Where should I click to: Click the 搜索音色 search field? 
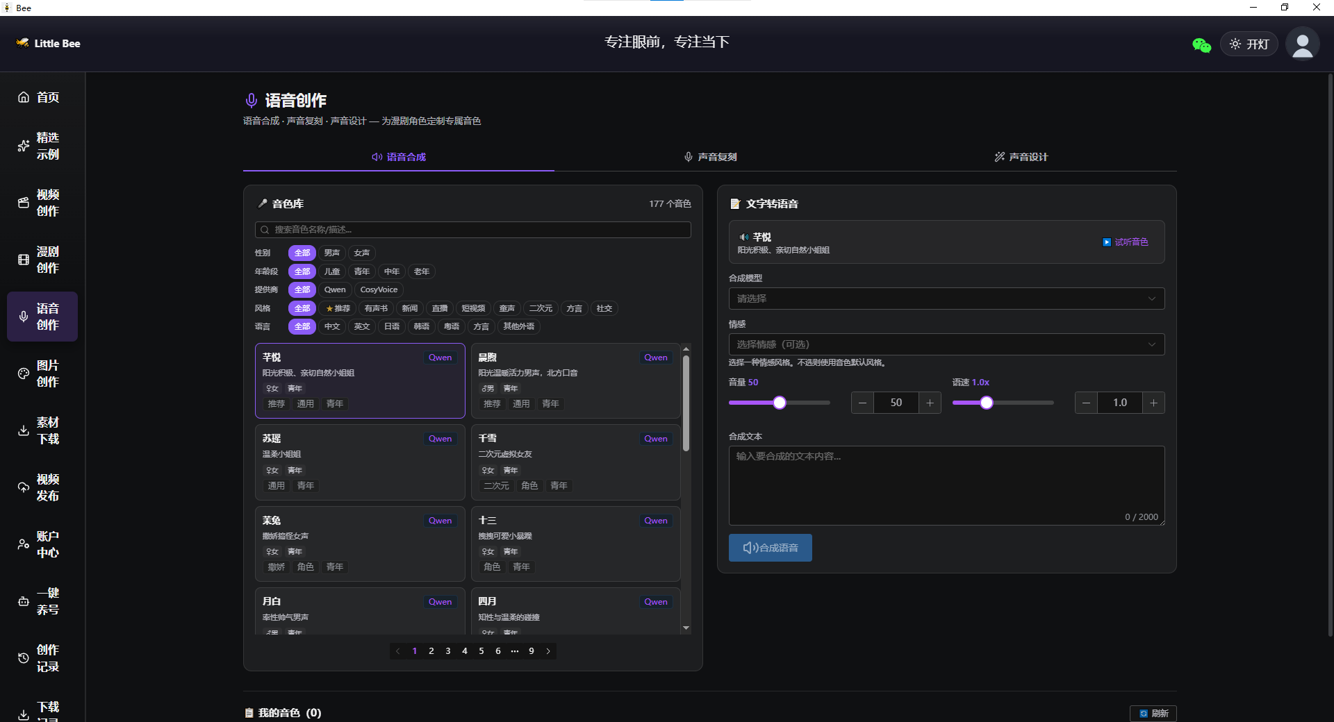point(472,230)
